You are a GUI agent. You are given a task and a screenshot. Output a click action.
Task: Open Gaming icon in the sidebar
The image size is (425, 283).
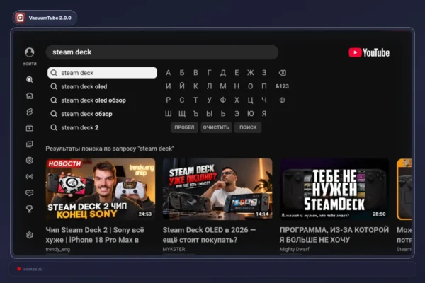(30, 192)
